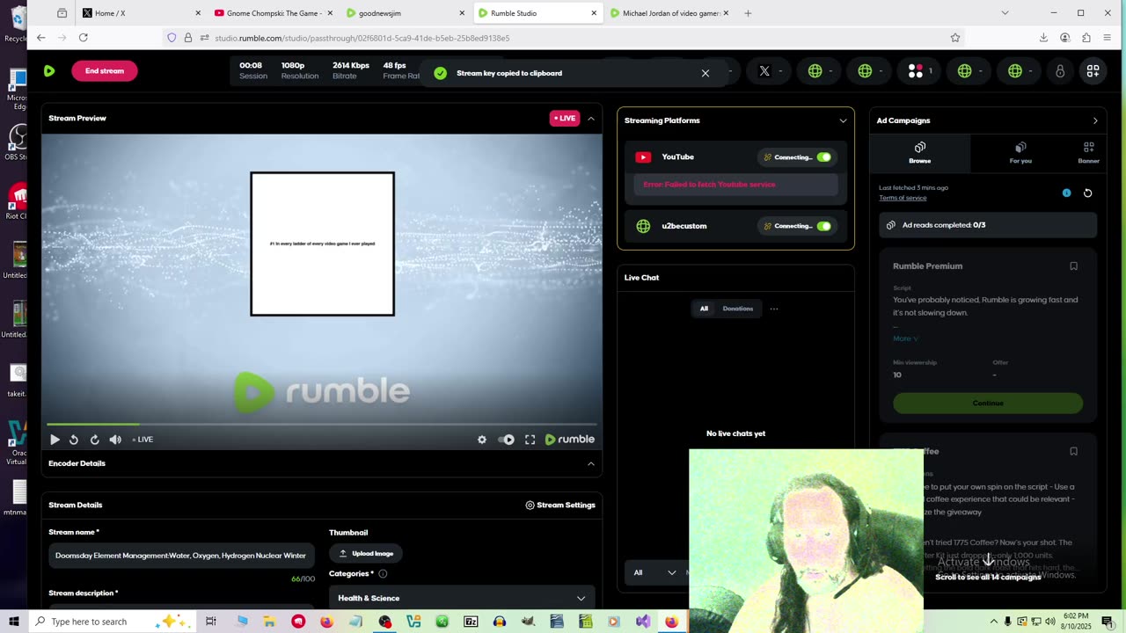Collapse the Stream Preview panel
The image size is (1126, 633).
coord(591,119)
